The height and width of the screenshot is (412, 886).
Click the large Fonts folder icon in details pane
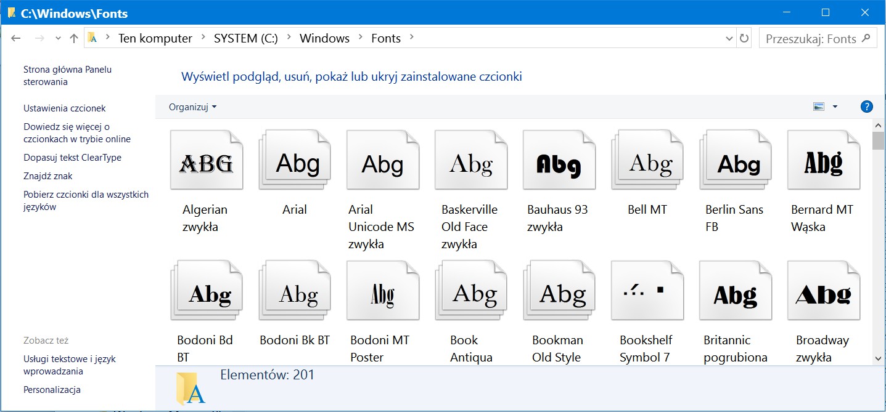[x=190, y=388]
